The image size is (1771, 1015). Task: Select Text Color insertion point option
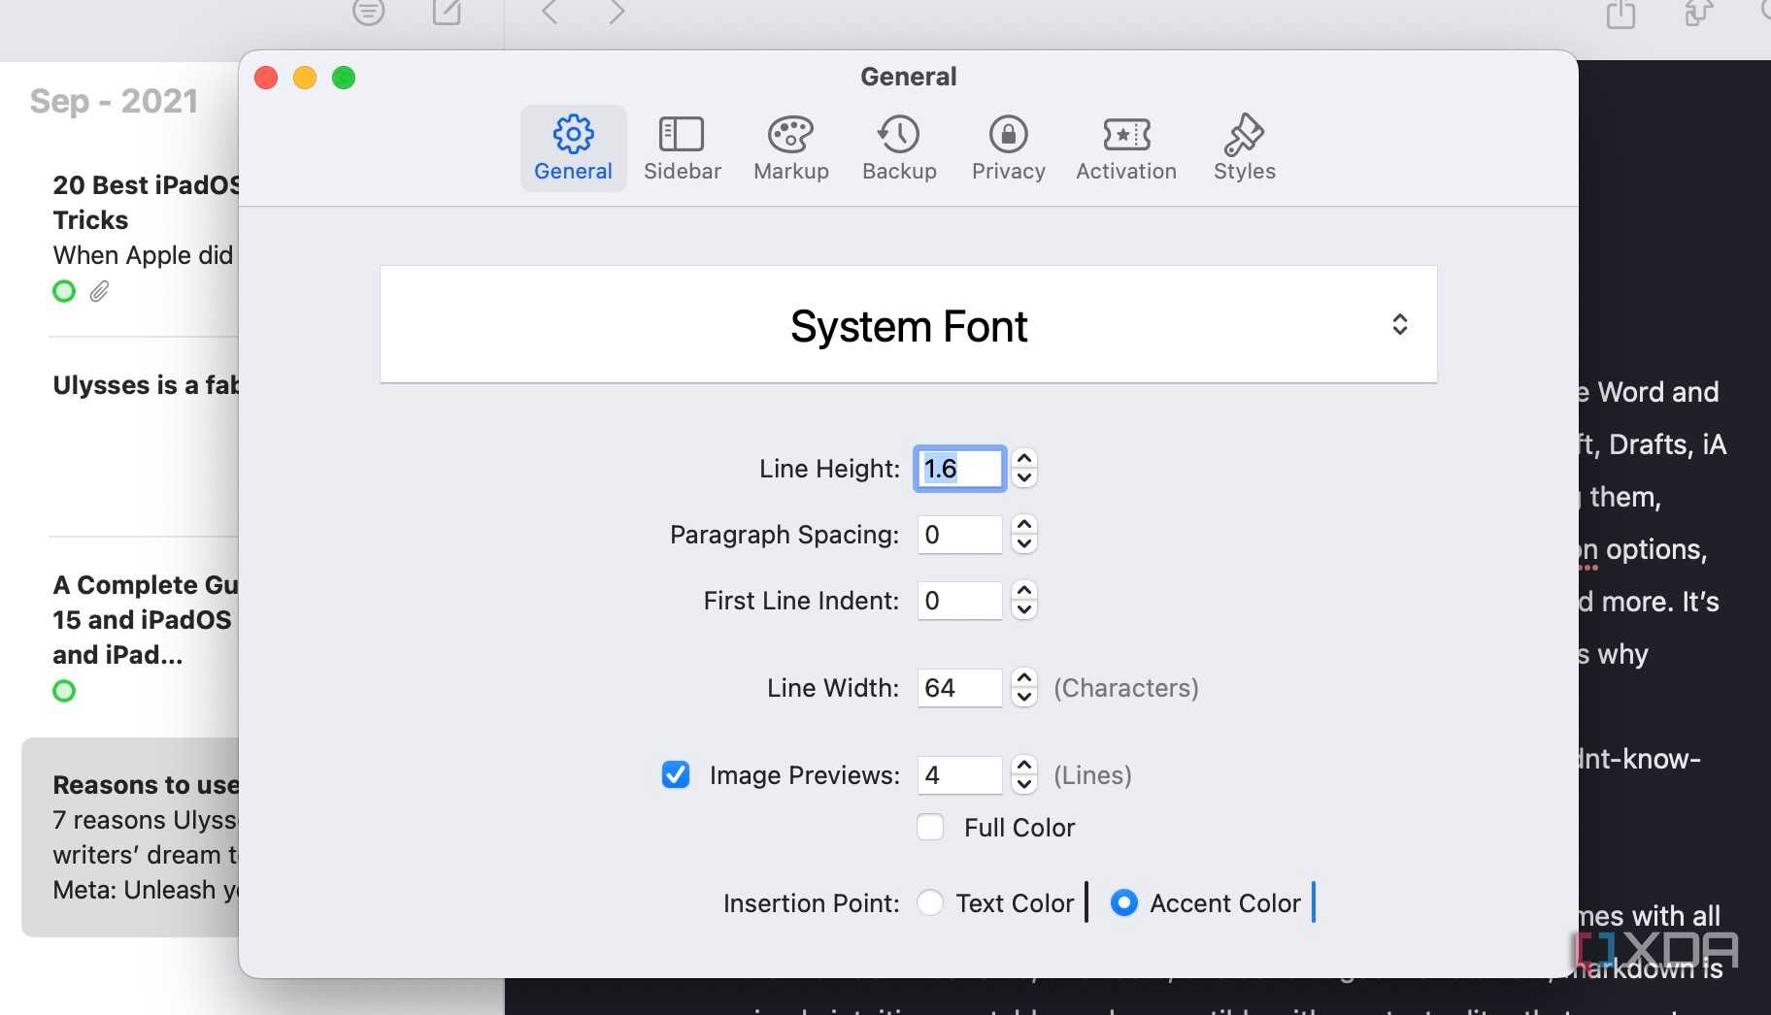[x=930, y=902]
